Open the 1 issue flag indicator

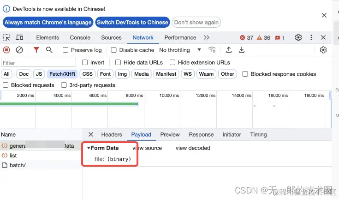[280, 38]
